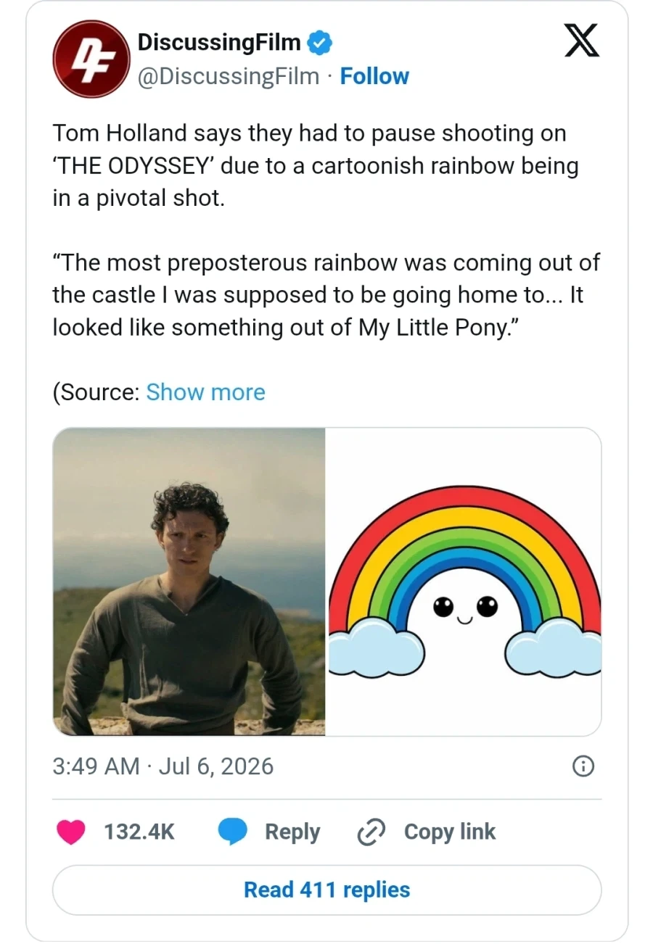
Task: Click the My Little Pony quote paragraph
Action: [326, 295]
